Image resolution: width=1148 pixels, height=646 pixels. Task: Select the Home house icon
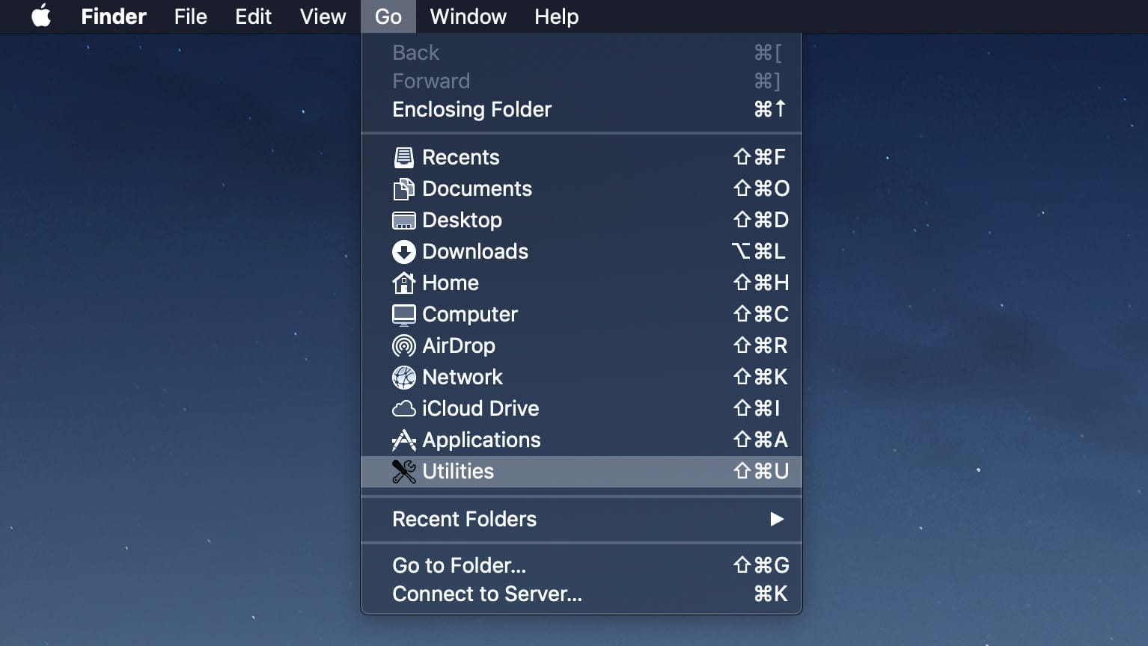click(404, 283)
